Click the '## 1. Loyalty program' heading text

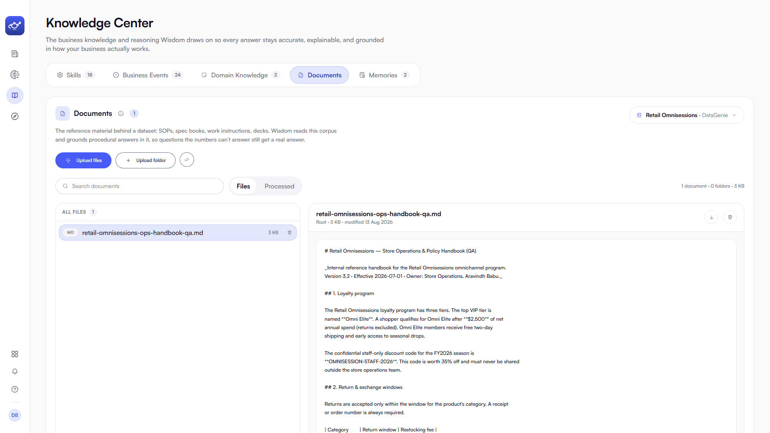pos(349,293)
